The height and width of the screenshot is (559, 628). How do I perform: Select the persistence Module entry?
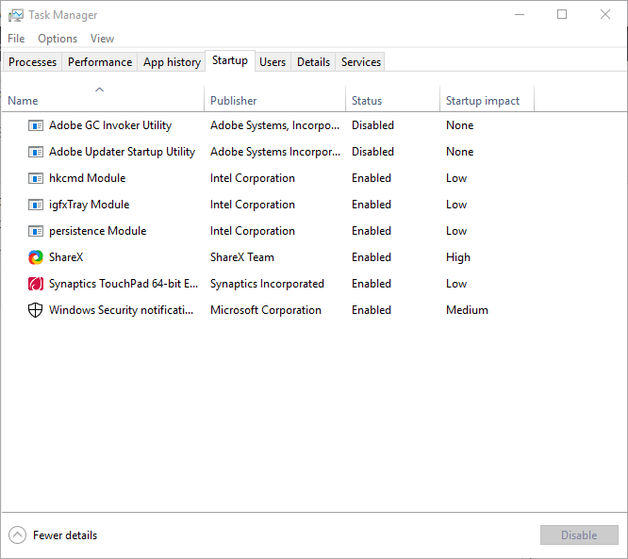point(98,231)
